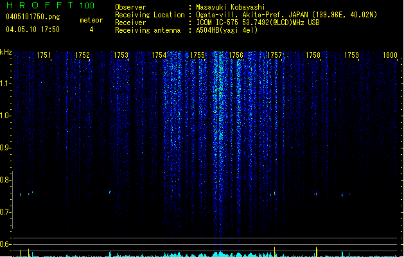
Task: Click the A504HB(yagi 4el) antenna text
Action: pos(227,30)
